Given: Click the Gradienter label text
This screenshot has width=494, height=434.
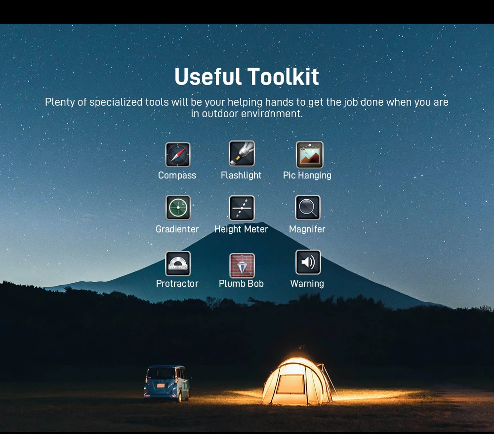Looking at the screenshot, I should (x=177, y=229).
